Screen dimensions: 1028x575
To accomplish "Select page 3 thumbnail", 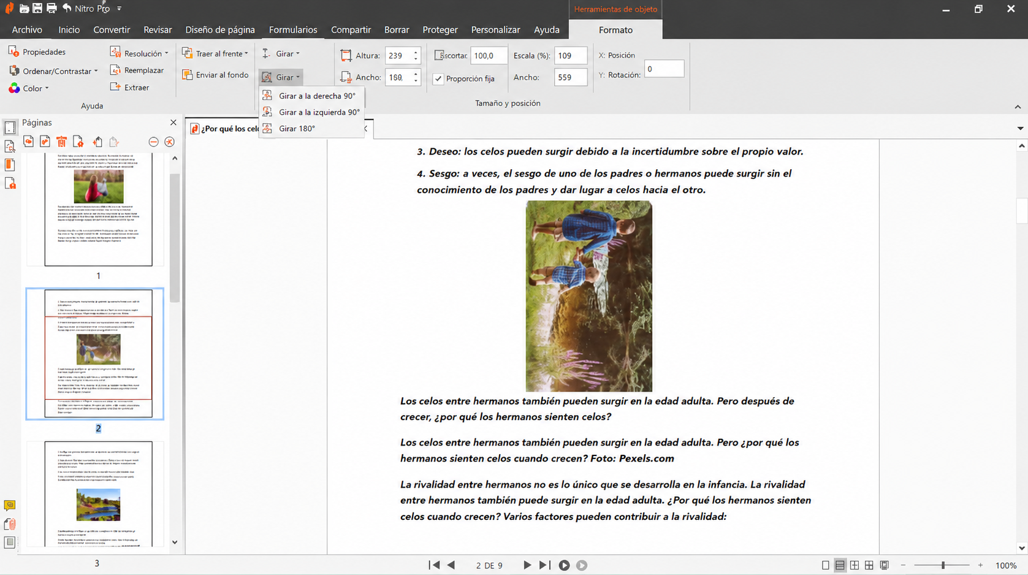I will click(98, 493).
